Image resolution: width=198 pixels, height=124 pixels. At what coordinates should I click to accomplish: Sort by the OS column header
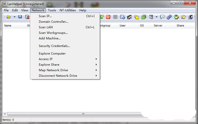click(145, 26)
